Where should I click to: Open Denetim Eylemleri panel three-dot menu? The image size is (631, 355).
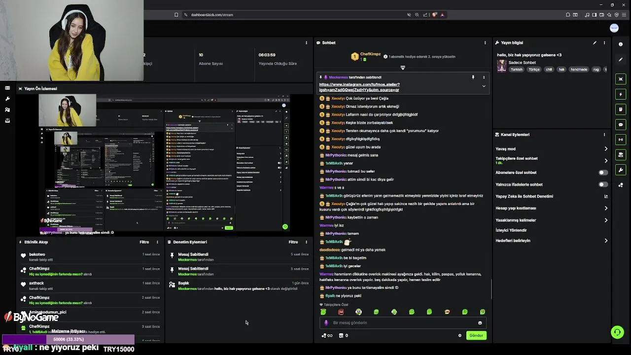coord(306,242)
